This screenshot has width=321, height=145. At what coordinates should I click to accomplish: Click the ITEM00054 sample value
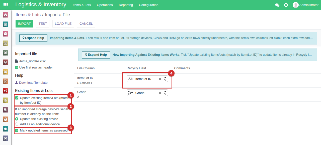point(85,83)
